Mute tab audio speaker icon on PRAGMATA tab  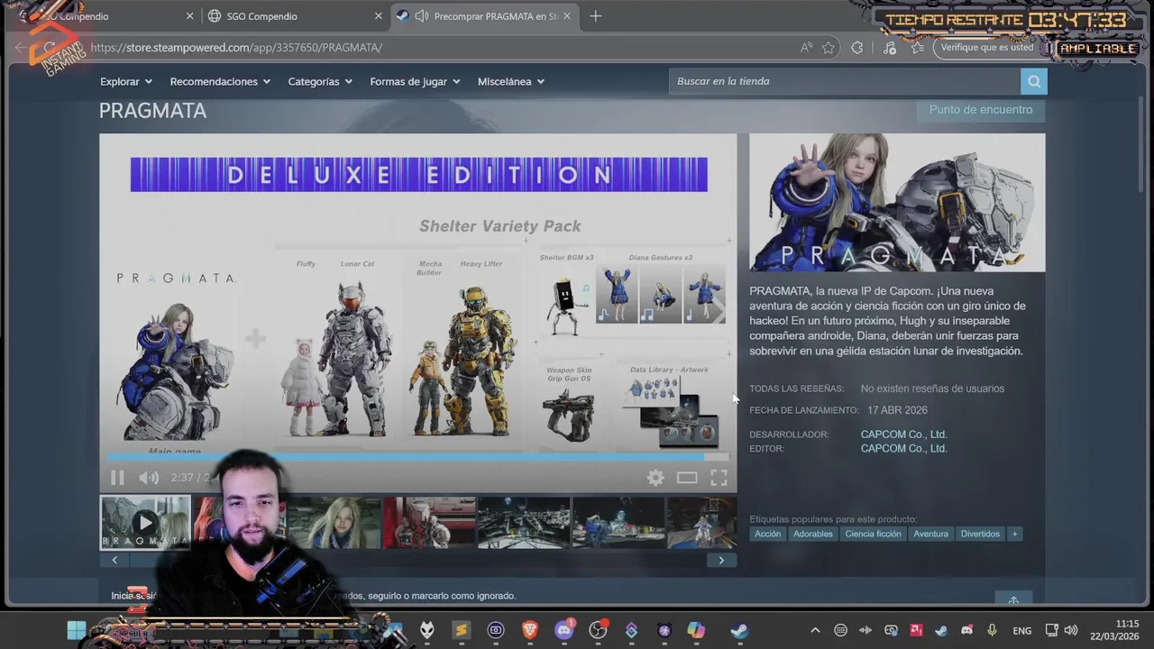click(x=421, y=16)
